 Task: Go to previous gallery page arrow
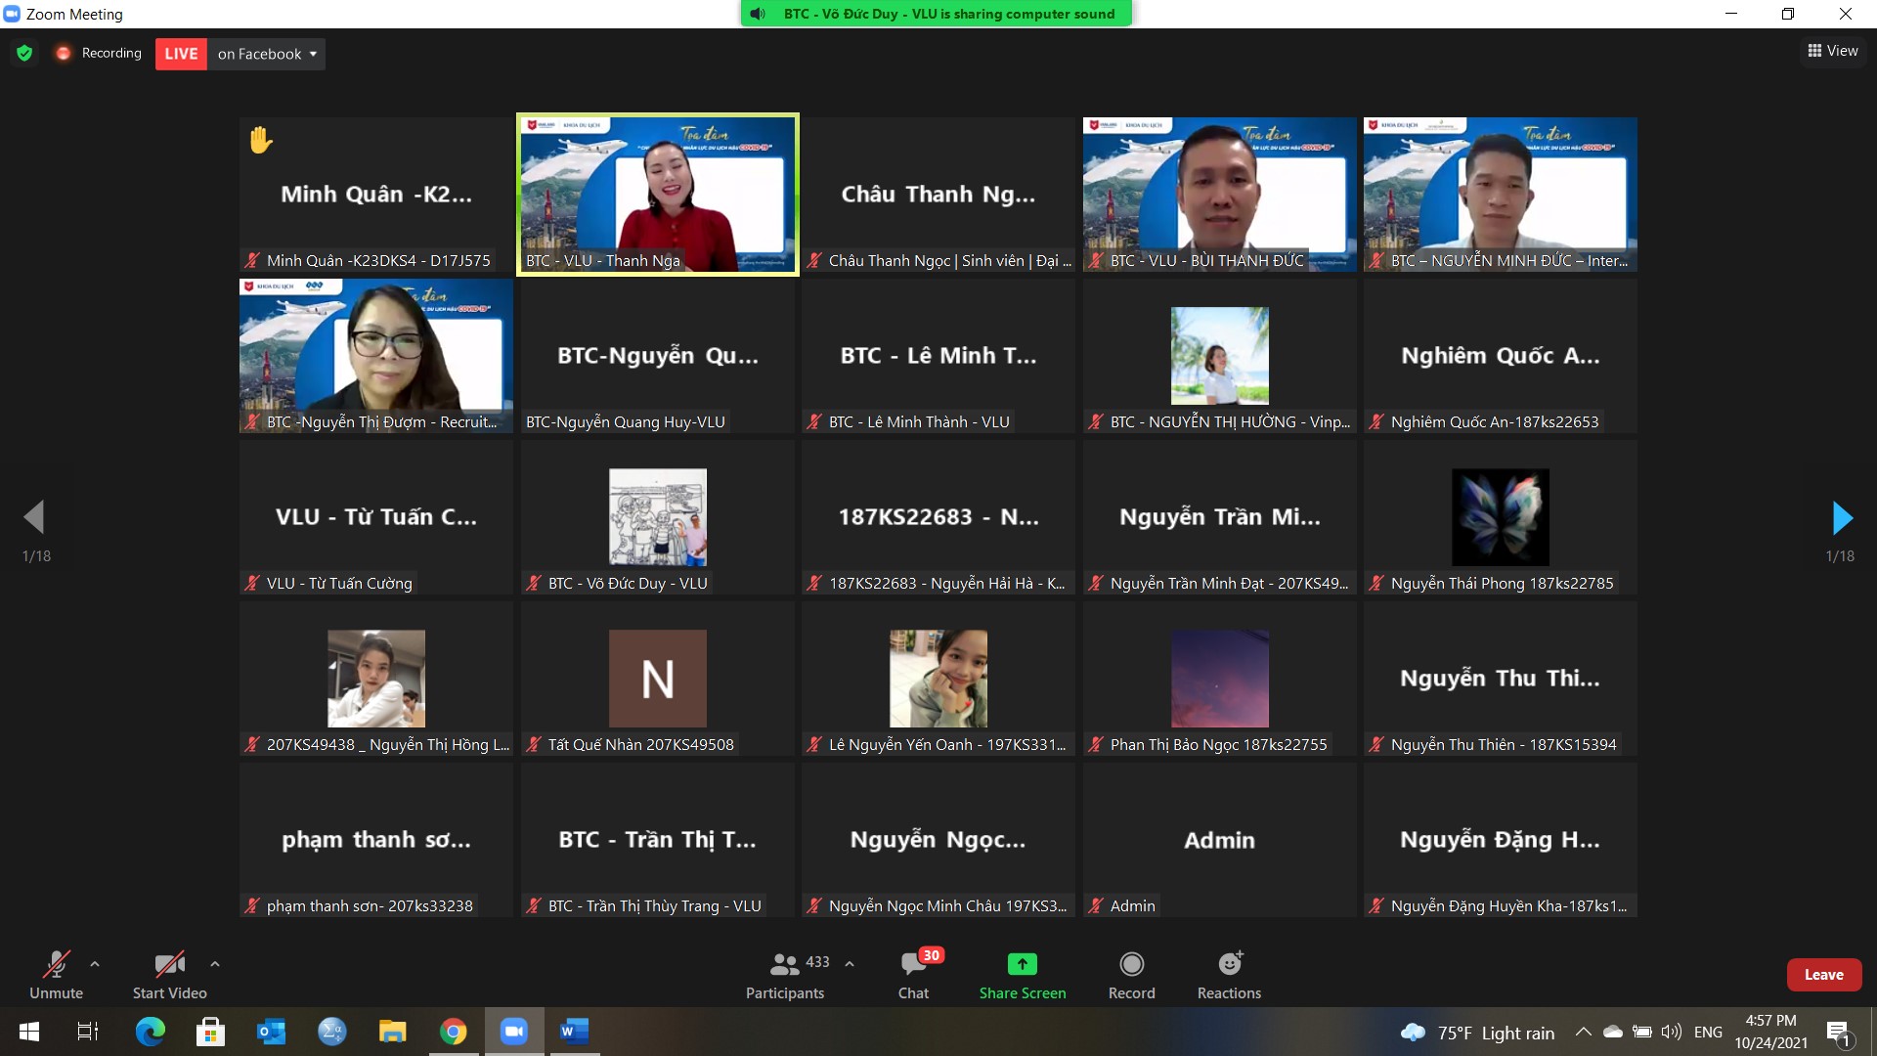coord(35,517)
